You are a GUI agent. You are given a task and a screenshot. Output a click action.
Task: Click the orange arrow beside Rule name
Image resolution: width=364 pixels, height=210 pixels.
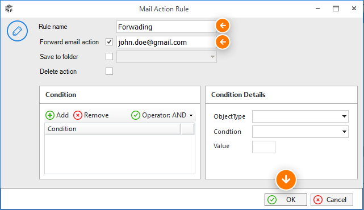(x=223, y=26)
